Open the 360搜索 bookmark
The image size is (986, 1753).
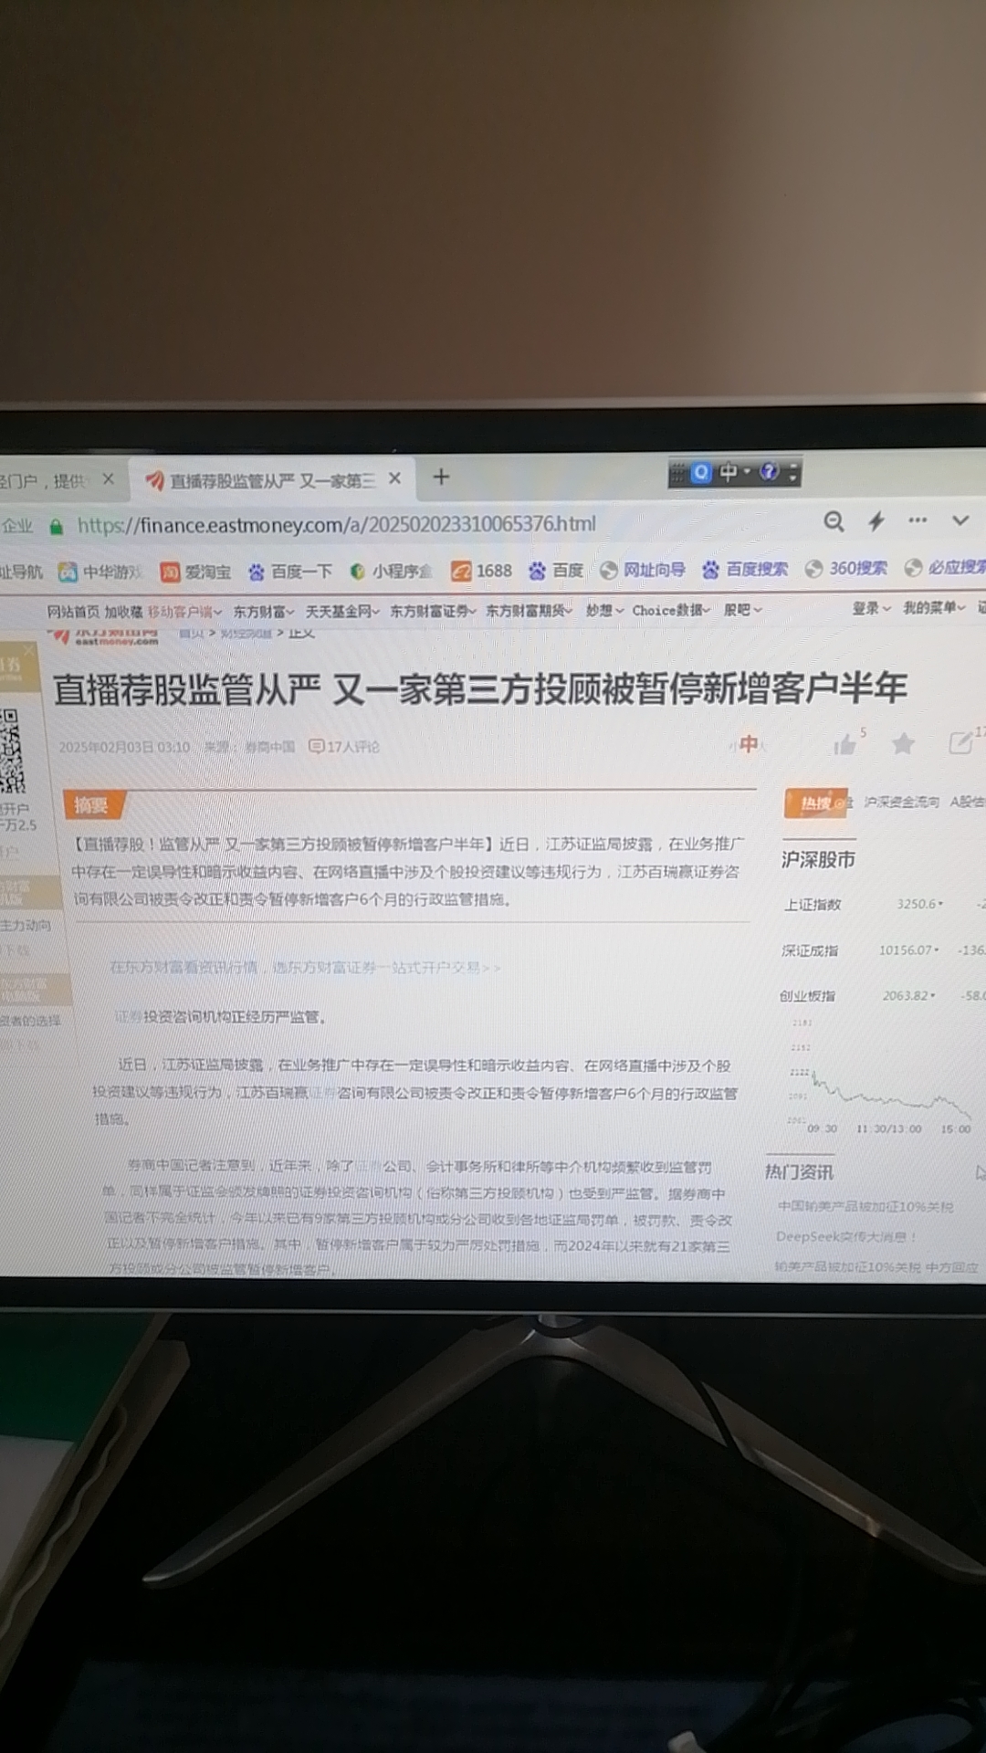(x=846, y=568)
